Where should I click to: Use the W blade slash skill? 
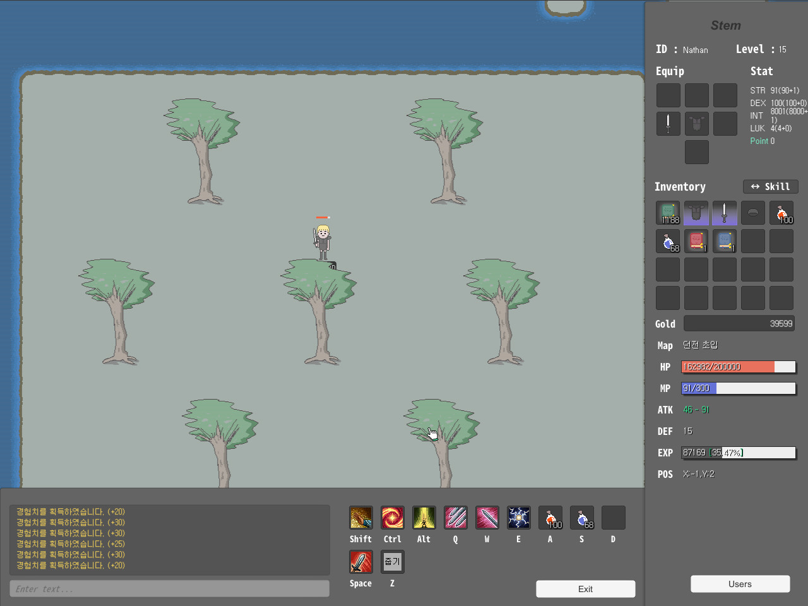tap(487, 517)
